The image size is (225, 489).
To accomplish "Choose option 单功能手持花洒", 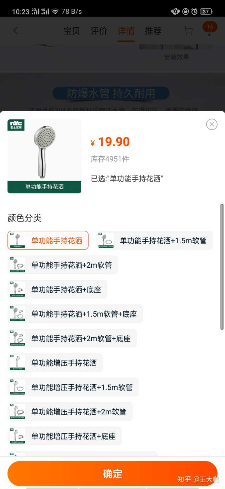I will tap(48, 240).
